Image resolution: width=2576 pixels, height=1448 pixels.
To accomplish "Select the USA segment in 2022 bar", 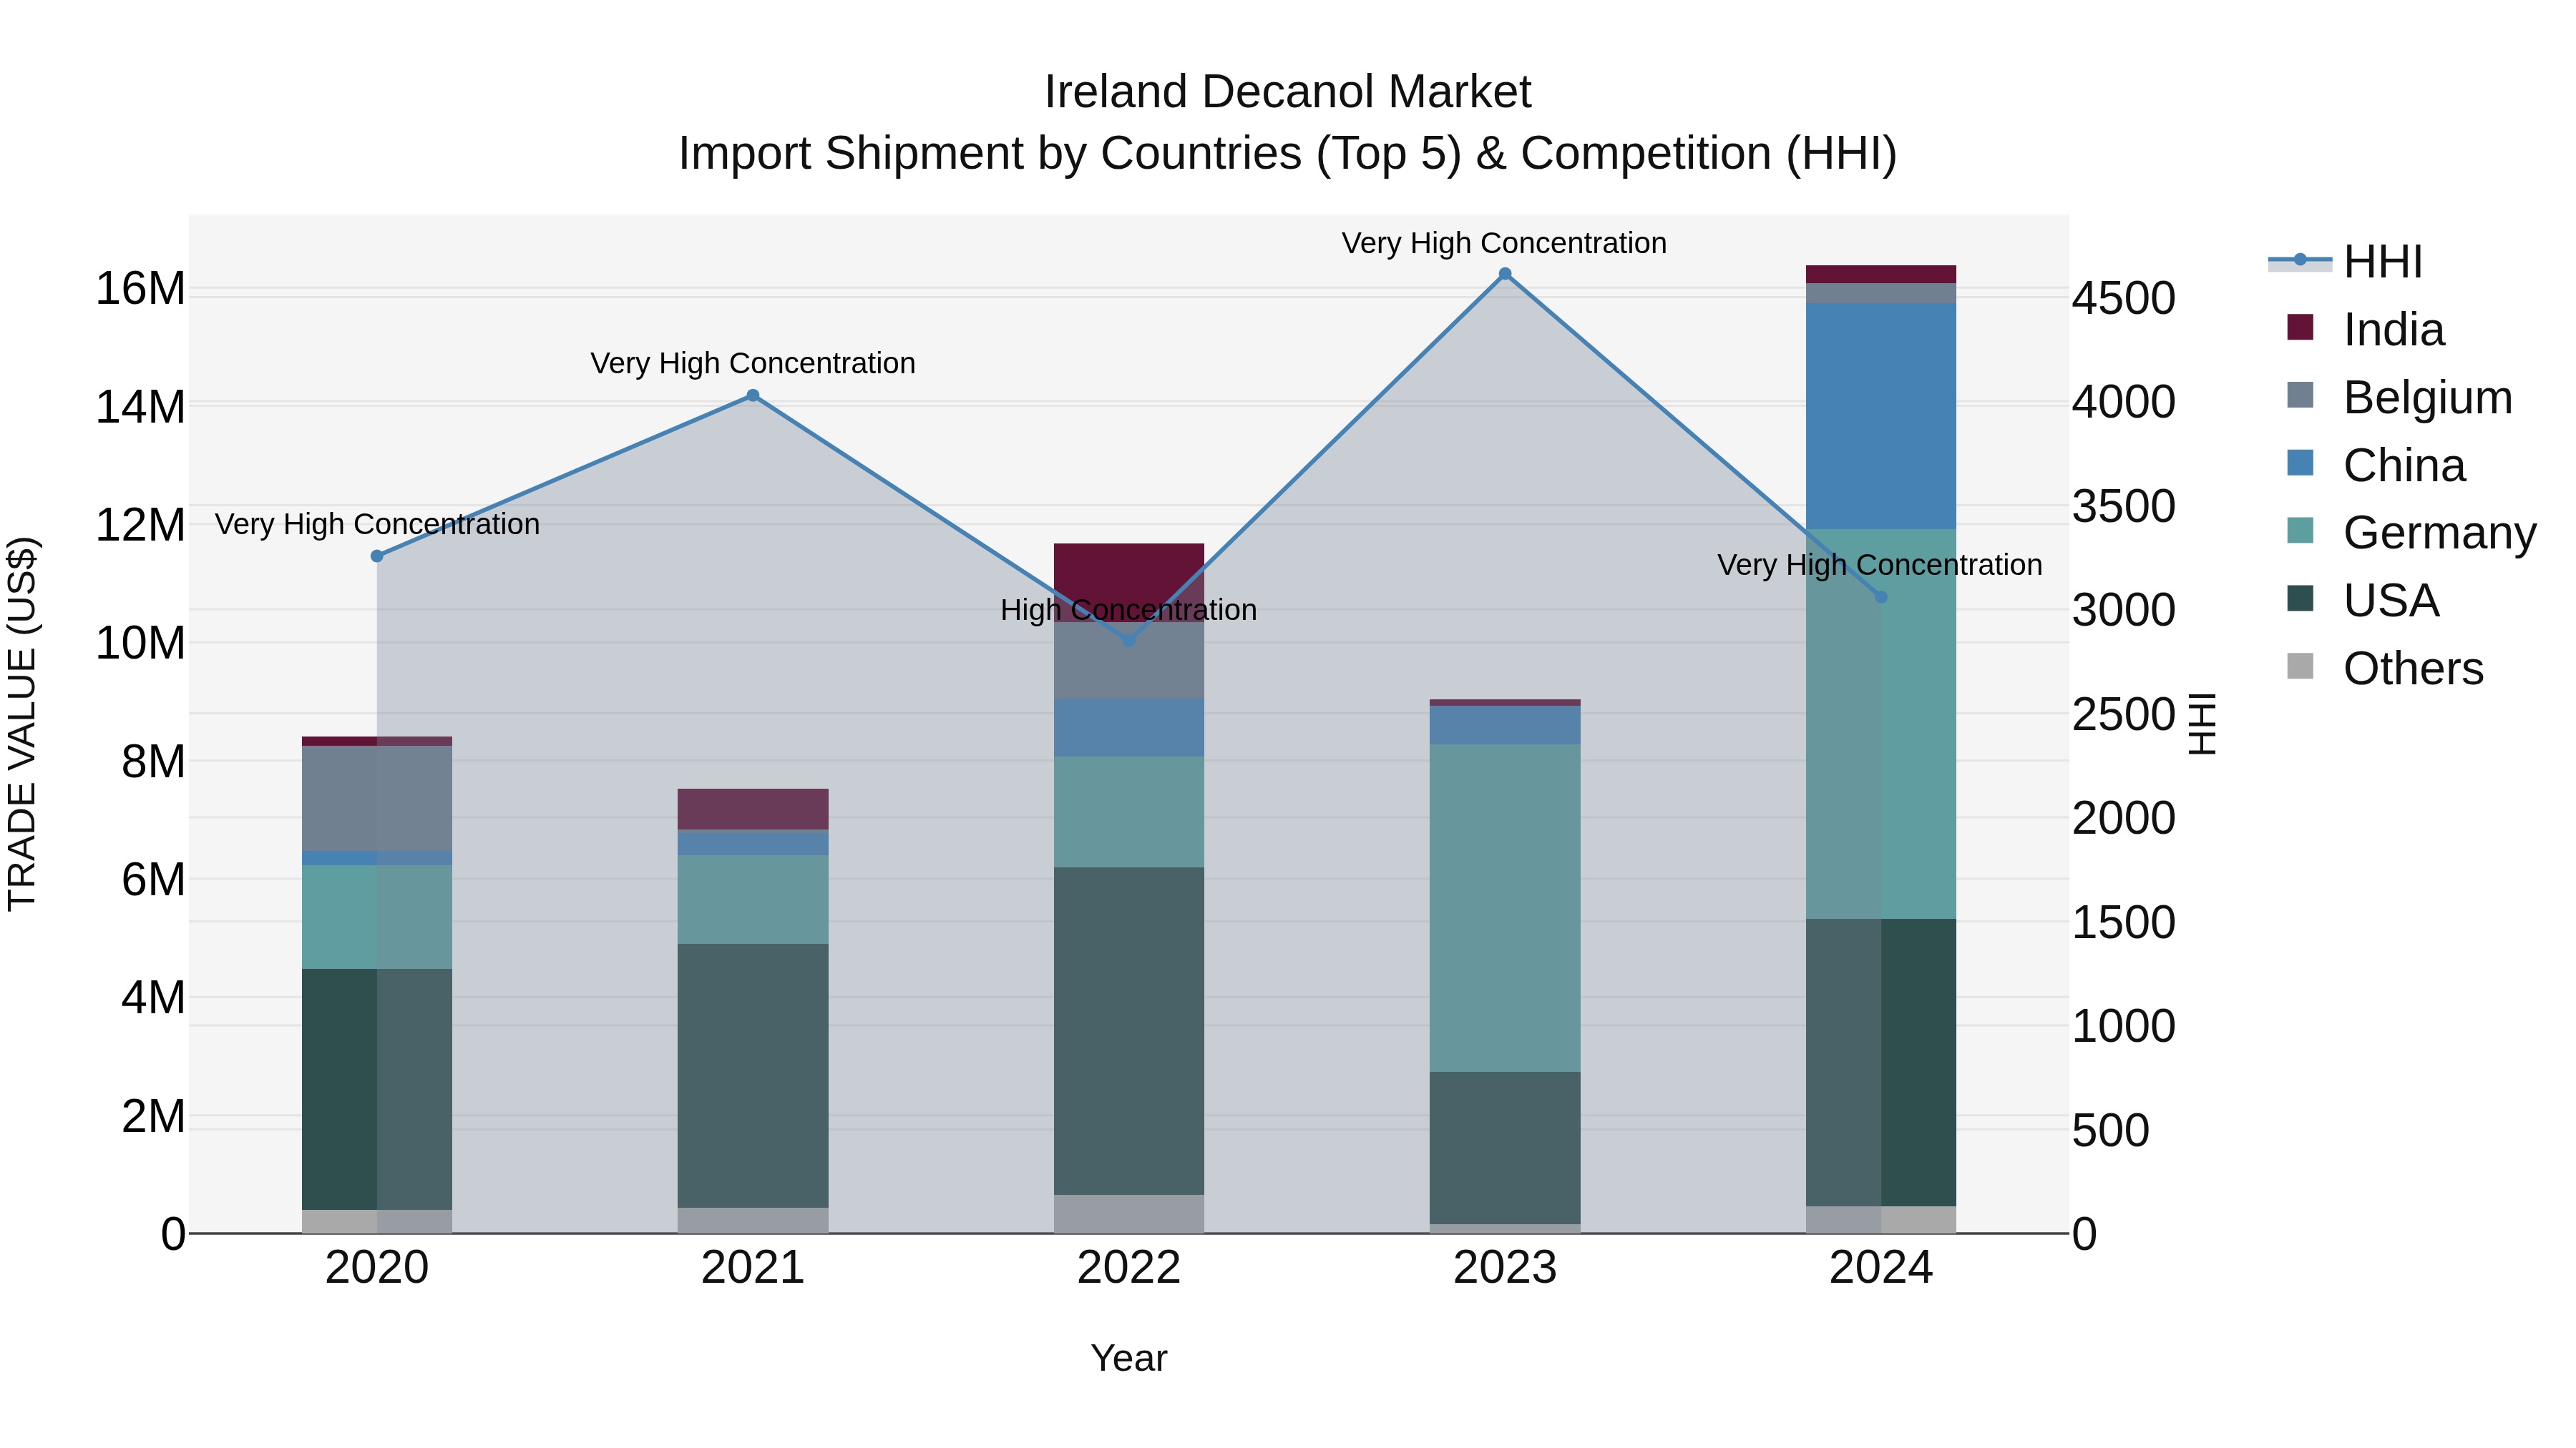I will pos(1129,1031).
